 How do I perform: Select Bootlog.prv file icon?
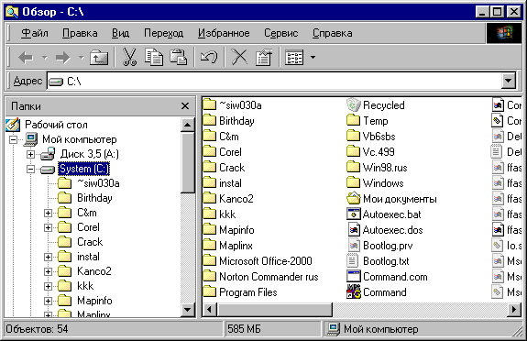point(353,245)
